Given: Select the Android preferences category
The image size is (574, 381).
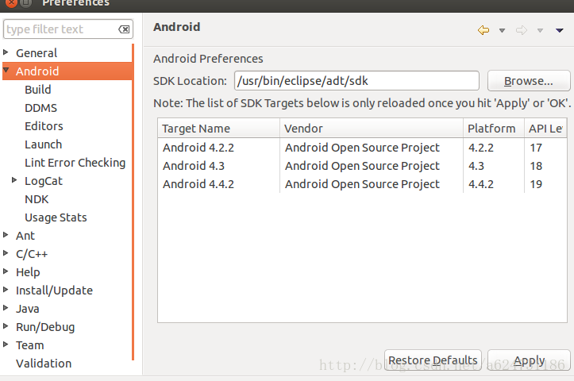Looking at the screenshot, I should tap(37, 71).
